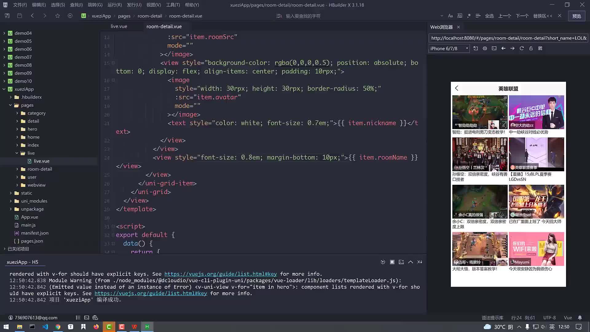The width and height of the screenshot is (590, 332).
Task: Click 上一个 previous match button
Action: pyautogui.click(x=505, y=16)
